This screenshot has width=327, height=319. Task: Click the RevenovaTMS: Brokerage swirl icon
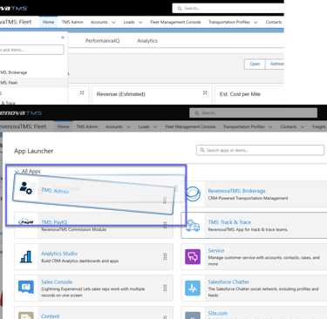193,193
